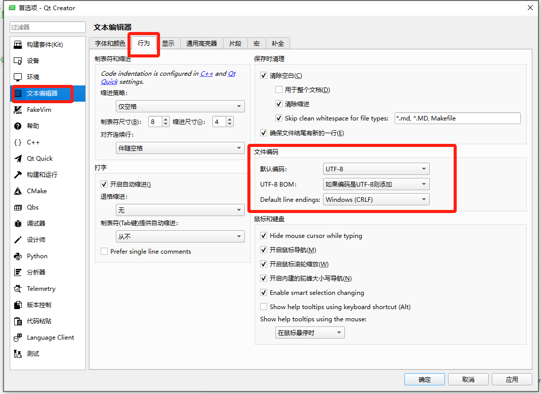
Task: Click 应用 apply button
Action: [512, 379]
